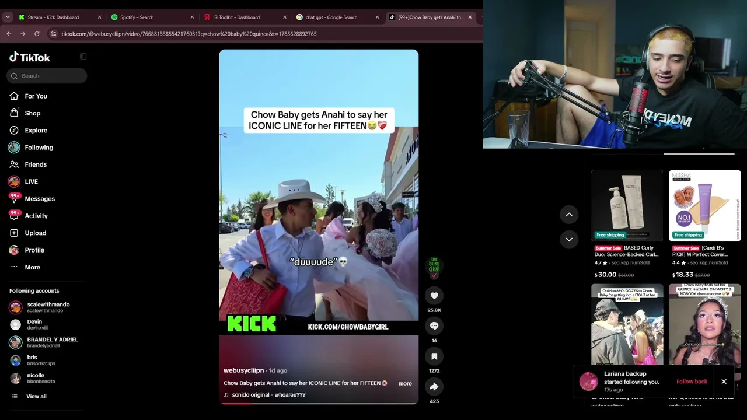Click the TikTok search field
The width and height of the screenshot is (747, 420).
coord(47,76)
